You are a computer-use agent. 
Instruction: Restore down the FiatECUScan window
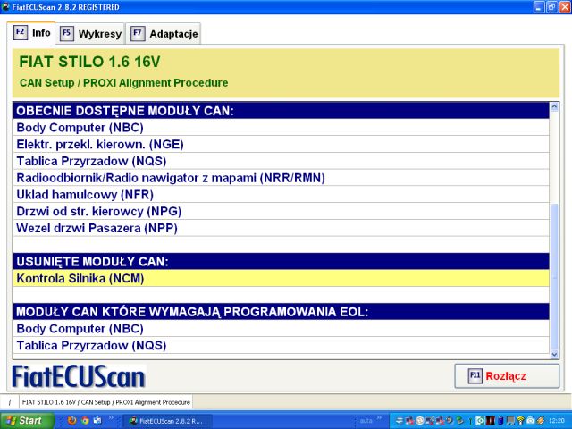pyautogui.click(x=552, y=7)
